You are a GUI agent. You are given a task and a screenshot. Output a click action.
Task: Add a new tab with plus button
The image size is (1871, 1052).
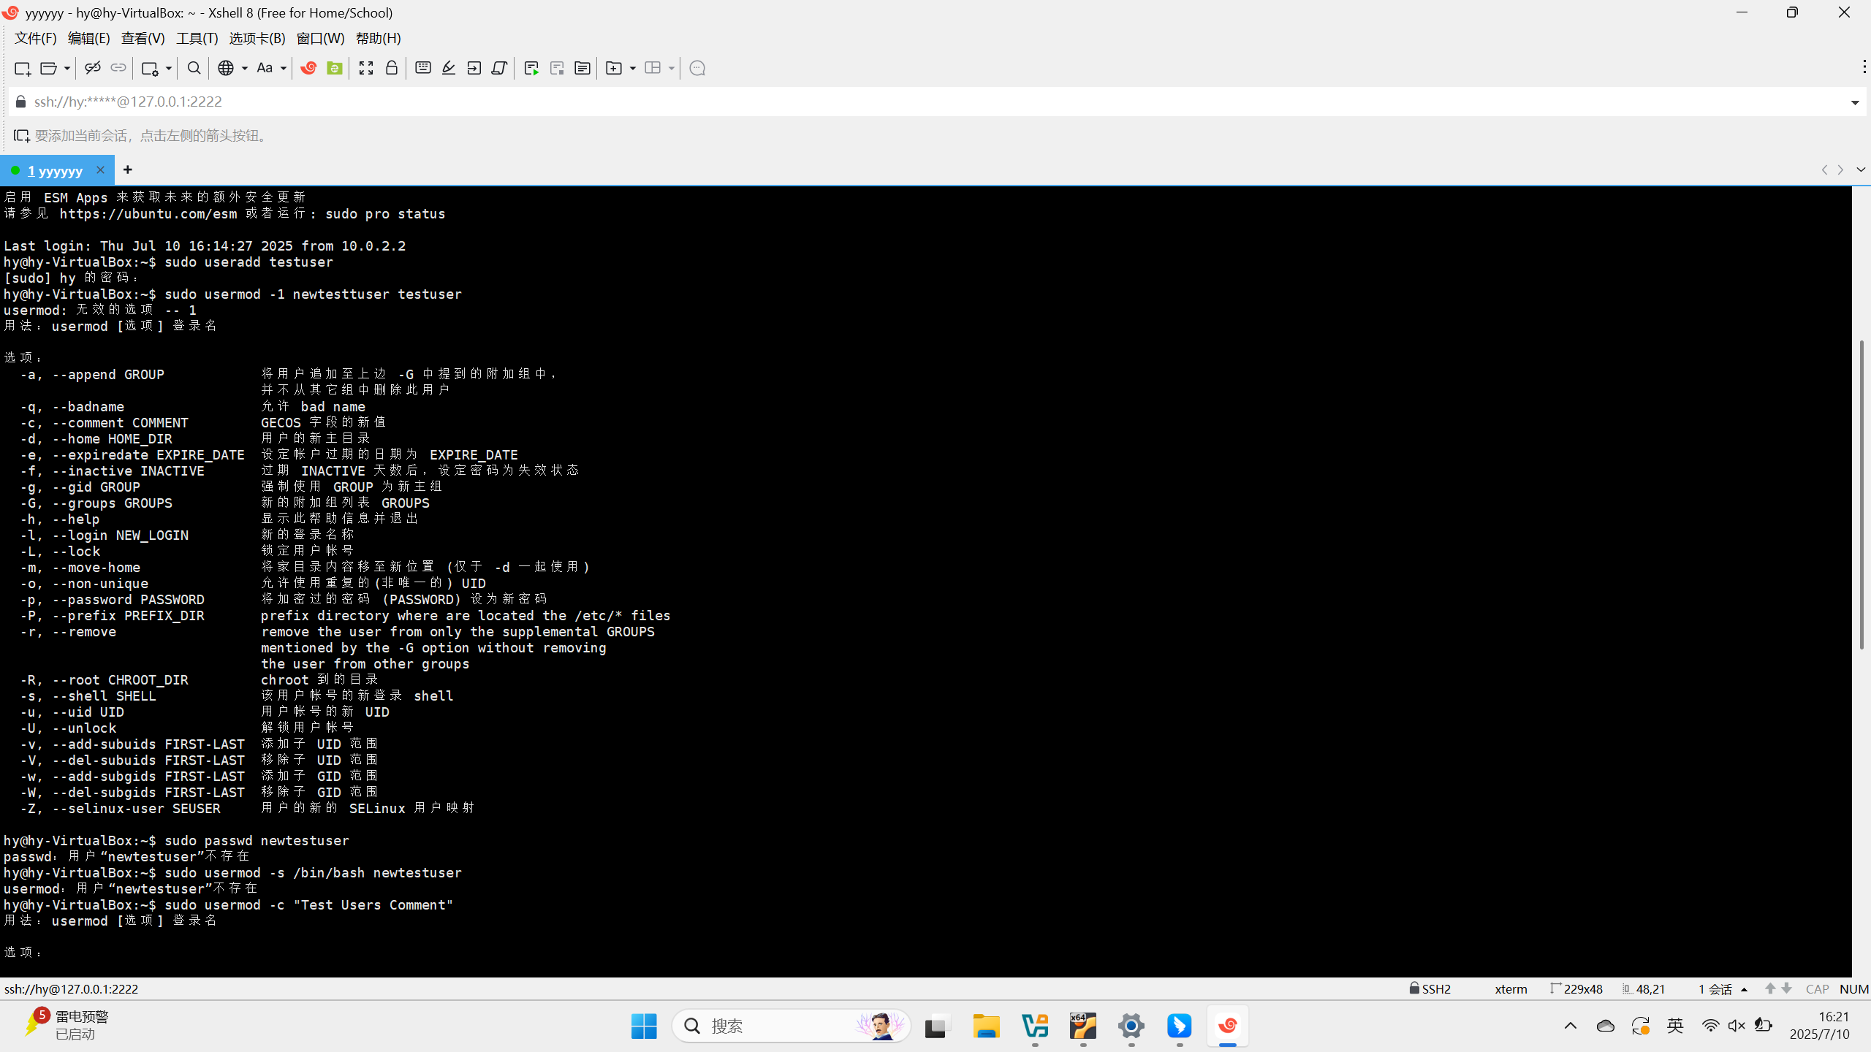(128, 169)
